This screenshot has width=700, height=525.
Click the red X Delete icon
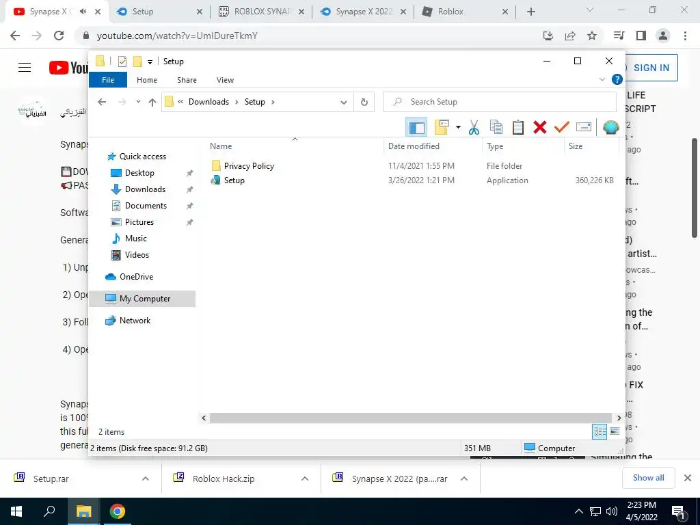coord(540,128)
